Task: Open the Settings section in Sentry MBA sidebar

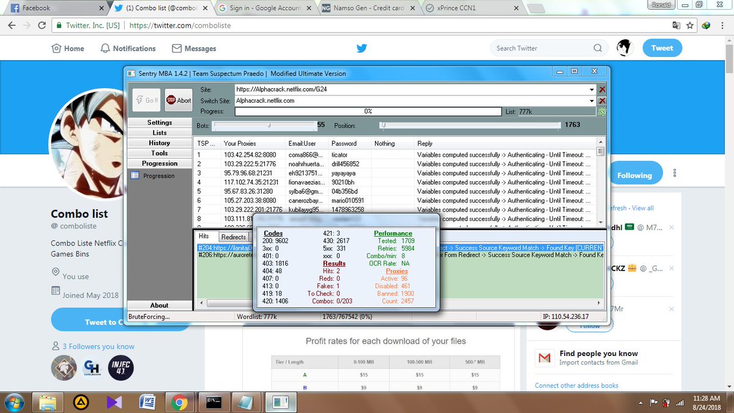Action: point(160,122)
